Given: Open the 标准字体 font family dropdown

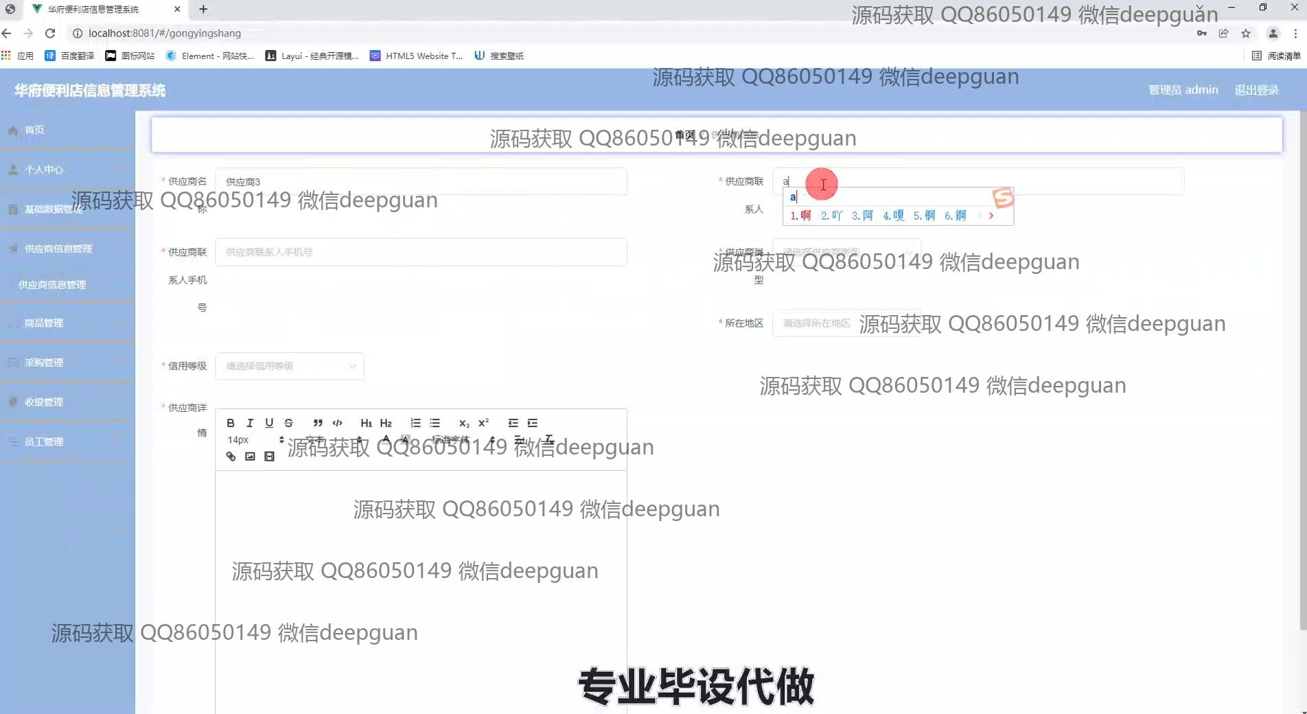Looking at the screenshot, I should pos(463,439).
